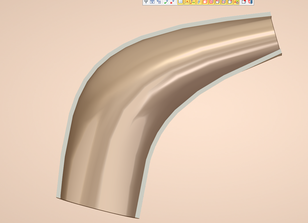Image resolution: width=308 pixels, height=223 pixels.
Task: Click the boxed funnel filter icon
Action: click(x=152, y=2)
